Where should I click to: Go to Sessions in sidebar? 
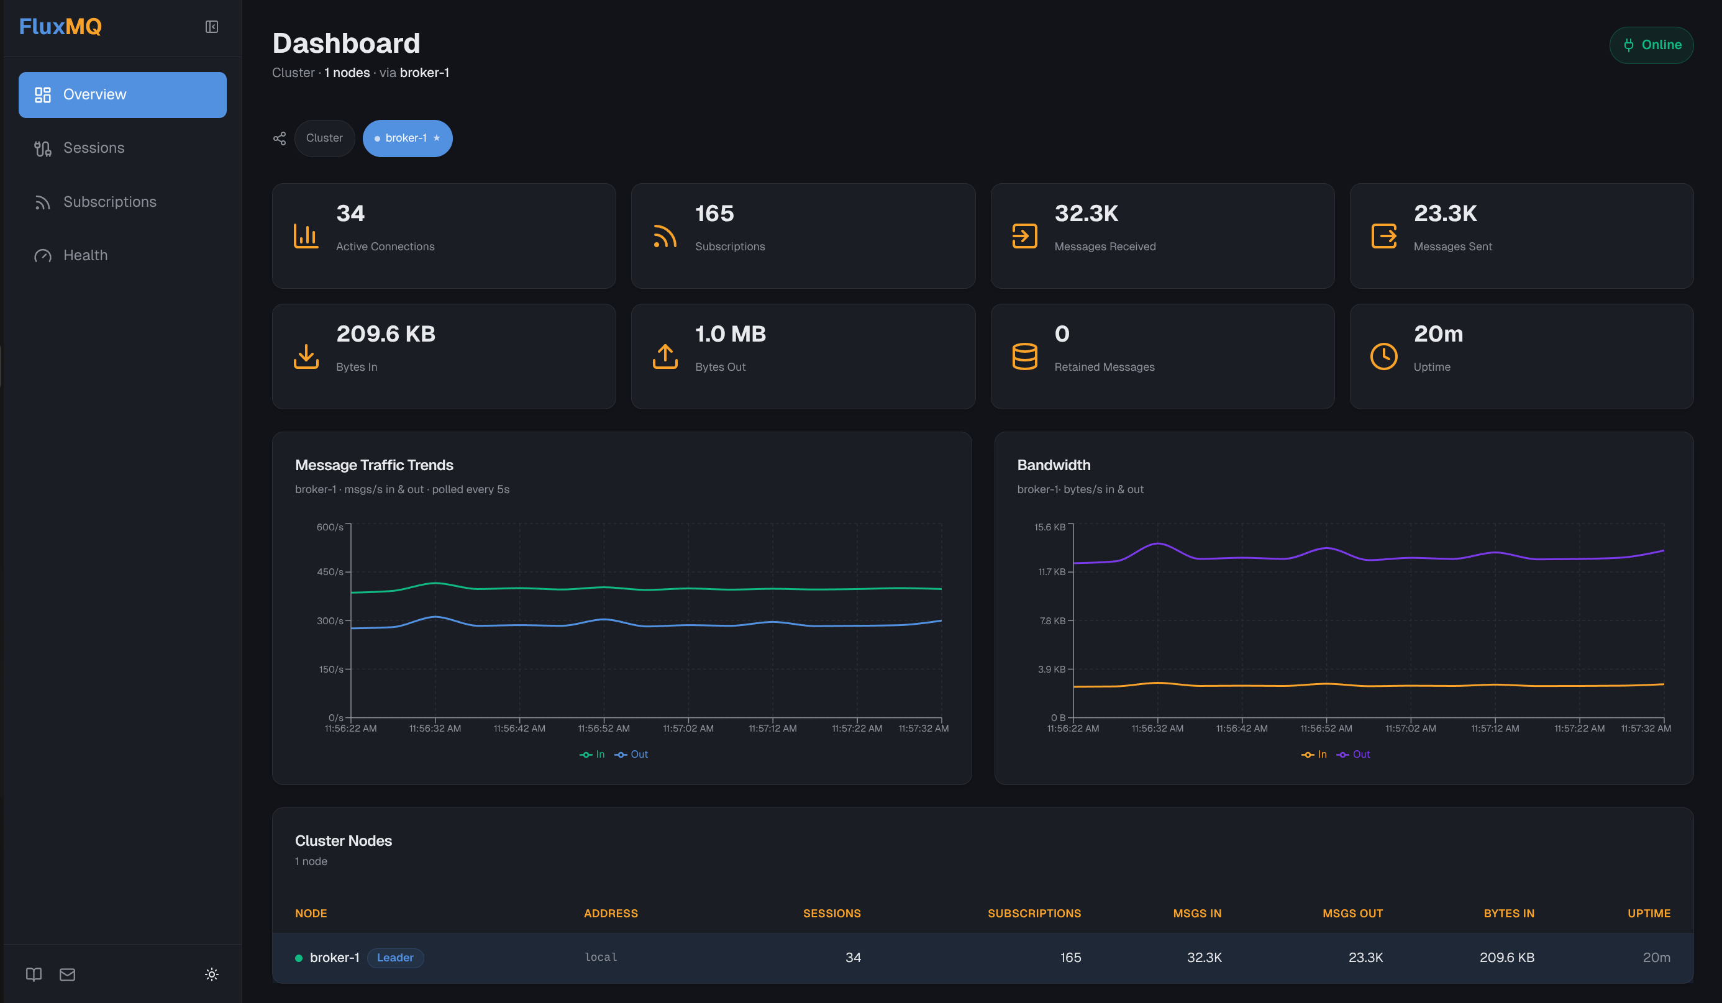(122, 148)
